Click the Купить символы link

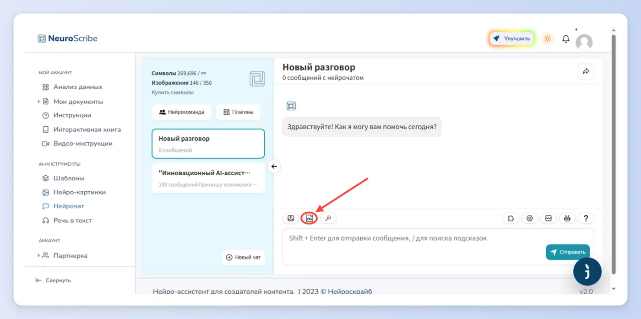point(173,92)
